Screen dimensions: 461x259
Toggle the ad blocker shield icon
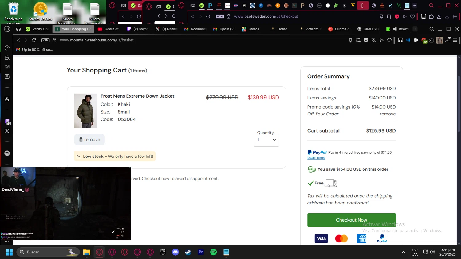(x=366, y=40)
